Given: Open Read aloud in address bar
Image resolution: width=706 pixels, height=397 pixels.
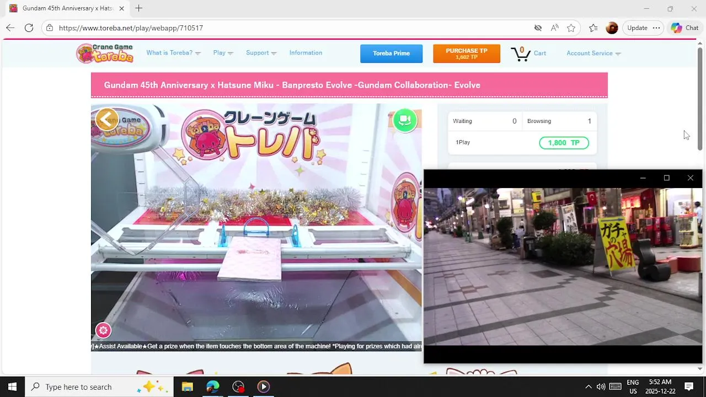Looking at the screenshot, I should [x=554, y=28].
